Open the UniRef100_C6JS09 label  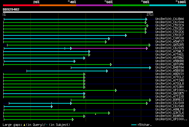pos(170,103)
